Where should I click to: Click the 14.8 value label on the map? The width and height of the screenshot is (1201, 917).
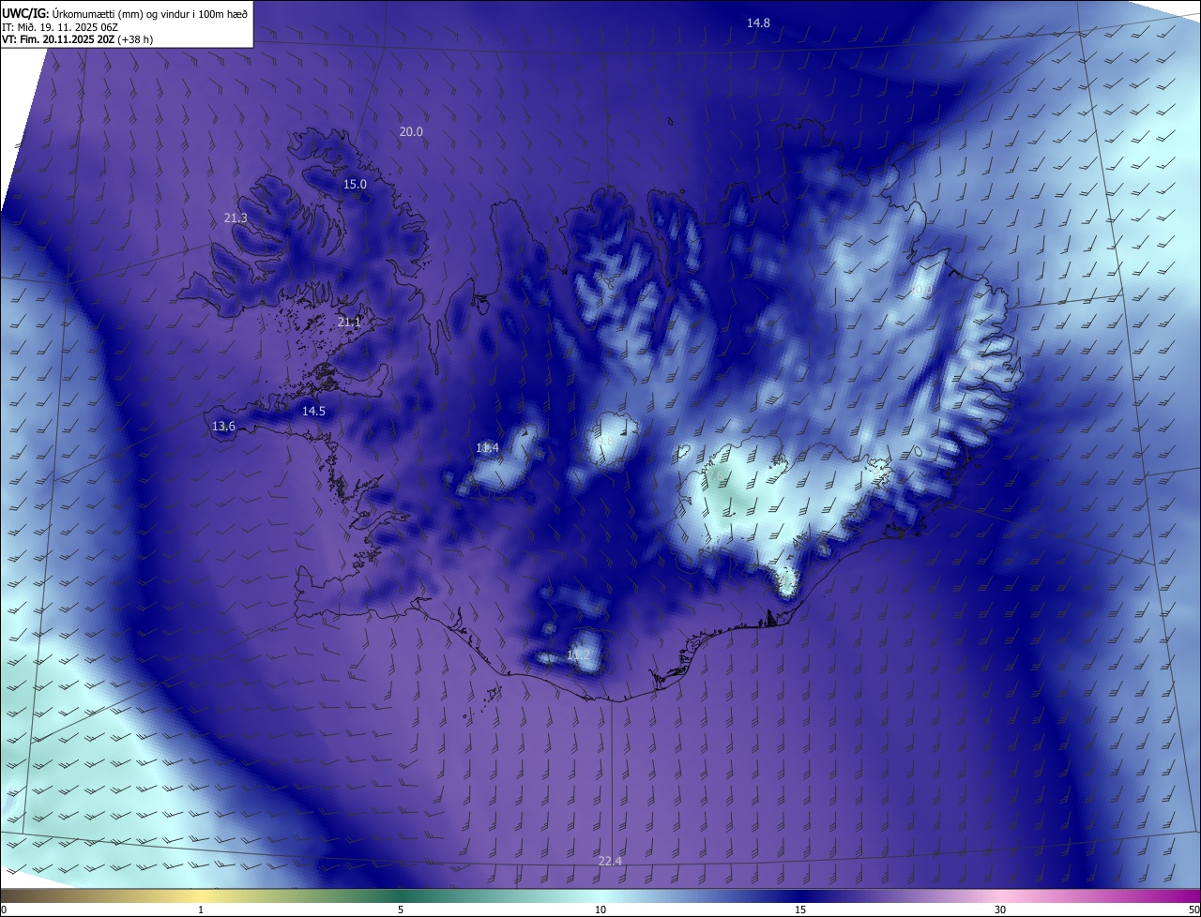point(758,23)
